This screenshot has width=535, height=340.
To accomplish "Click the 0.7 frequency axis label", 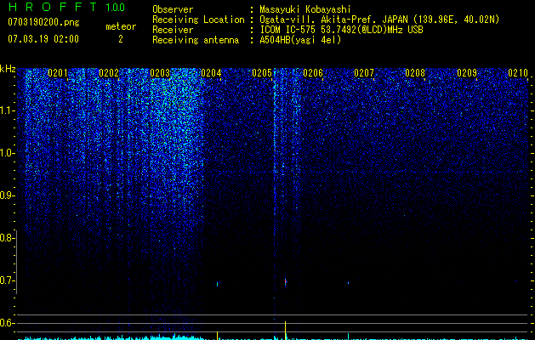I will 7,280.
